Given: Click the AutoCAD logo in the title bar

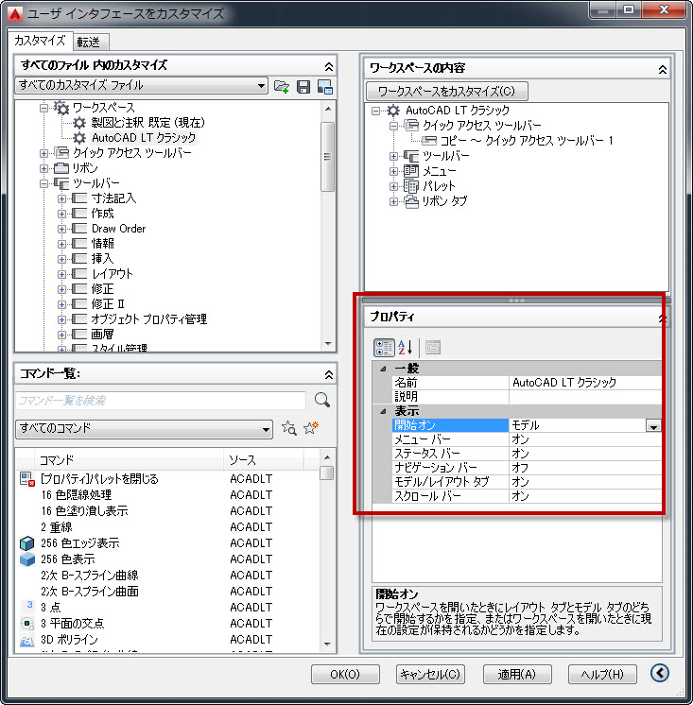Looking at the screenshot, I should 15,14.
